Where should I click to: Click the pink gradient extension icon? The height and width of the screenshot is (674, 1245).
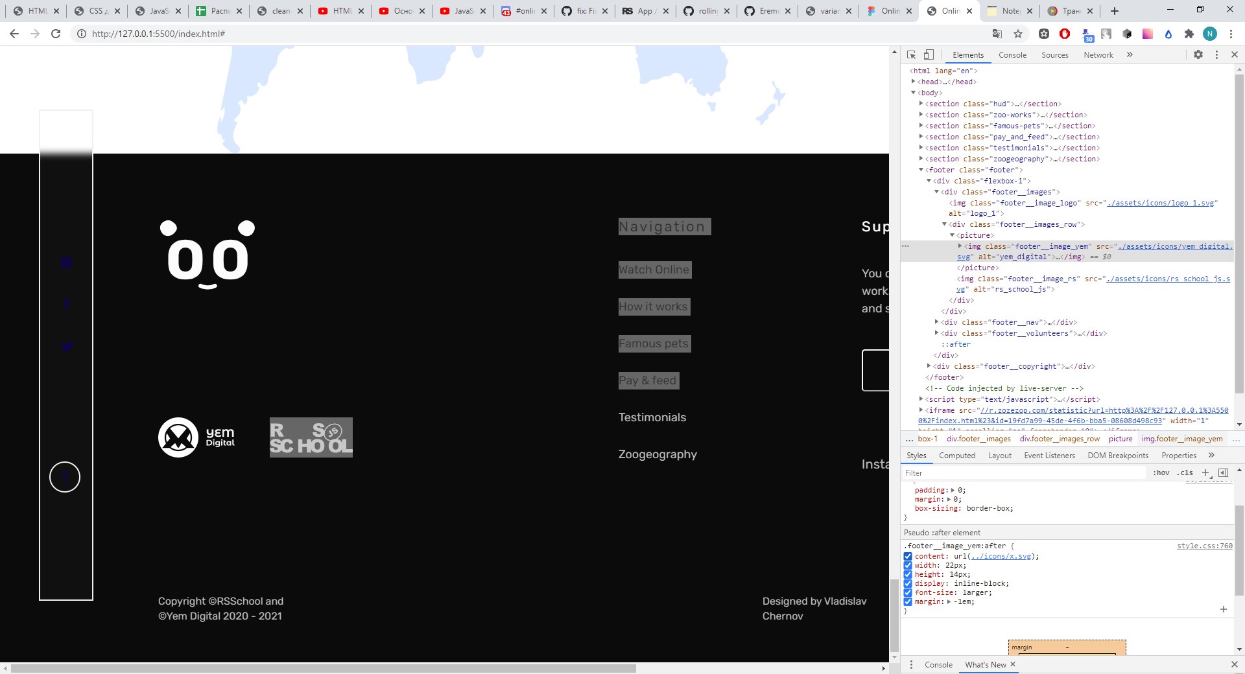1148,34
